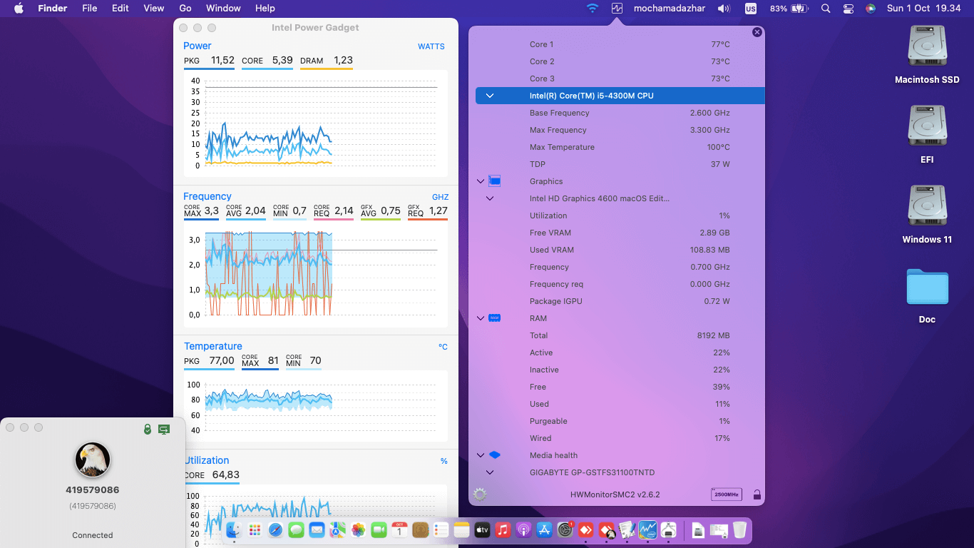Open the App Store from the Dock

[544, 530]
